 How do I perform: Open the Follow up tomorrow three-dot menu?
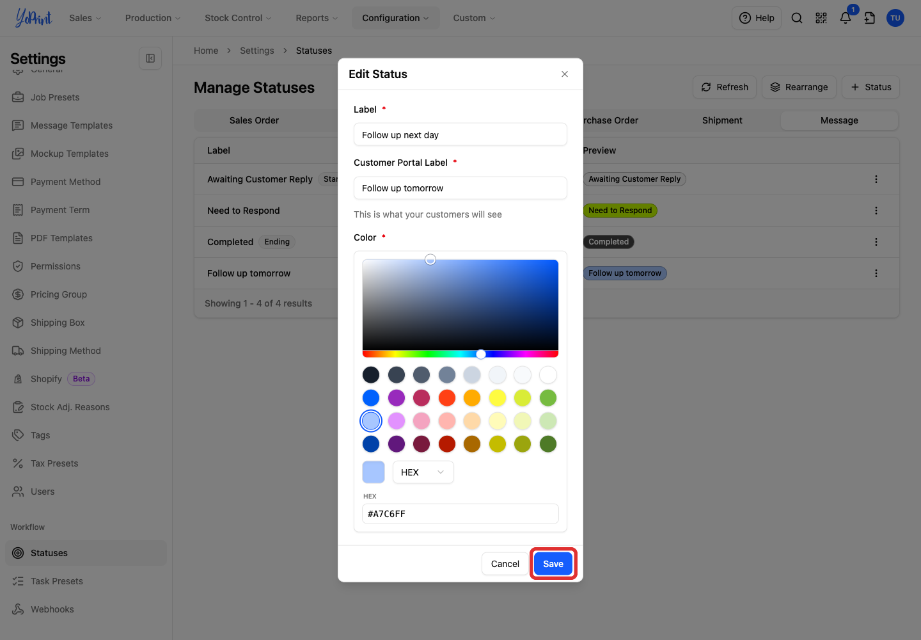point(876,273)
